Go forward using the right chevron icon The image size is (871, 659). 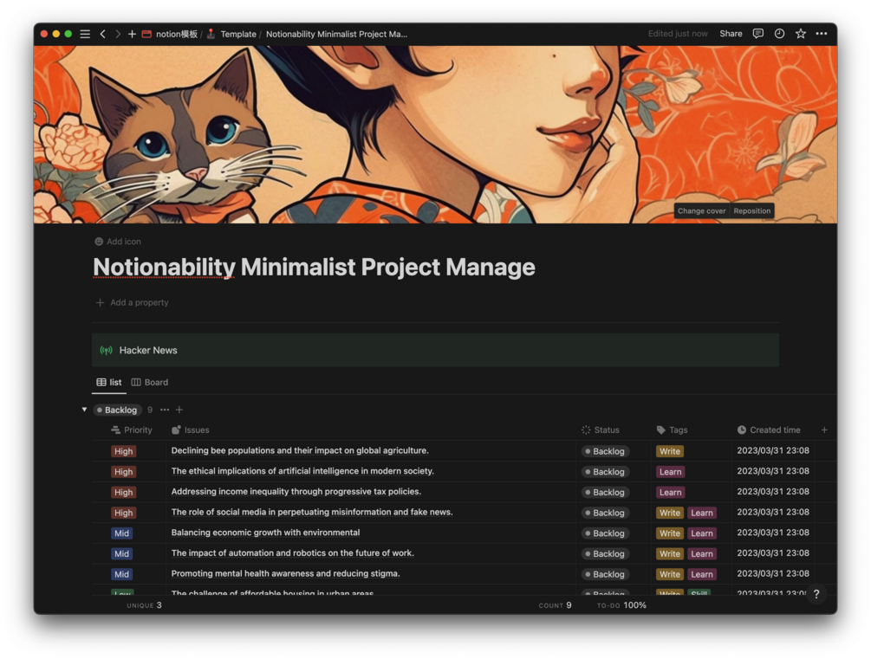116,34
